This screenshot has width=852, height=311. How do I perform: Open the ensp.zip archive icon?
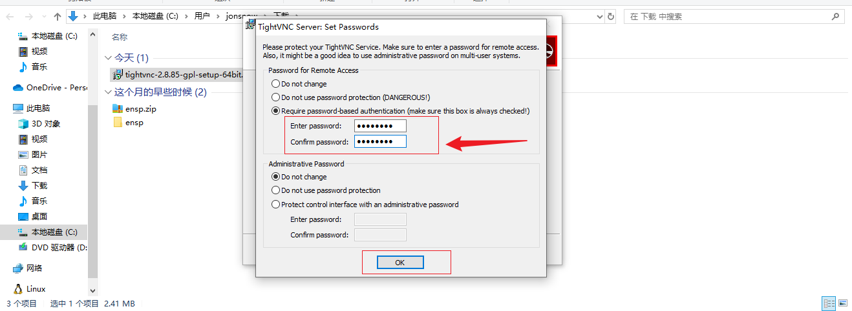[118, 108]
